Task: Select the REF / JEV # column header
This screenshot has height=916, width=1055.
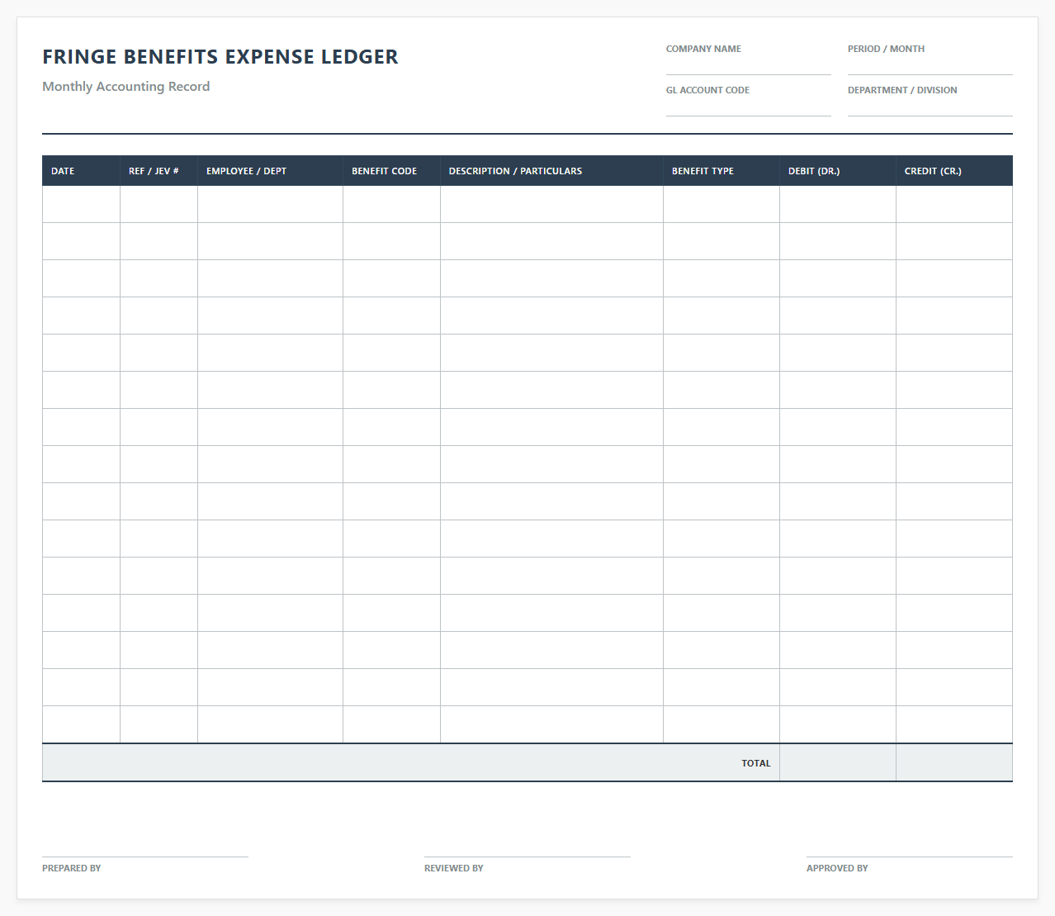Action: (158, 171)
